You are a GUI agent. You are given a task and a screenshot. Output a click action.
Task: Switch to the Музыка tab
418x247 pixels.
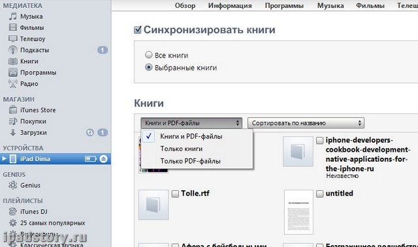(330, 6)
